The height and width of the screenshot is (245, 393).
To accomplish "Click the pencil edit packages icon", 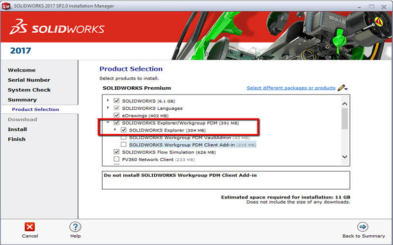I will 341,88.
